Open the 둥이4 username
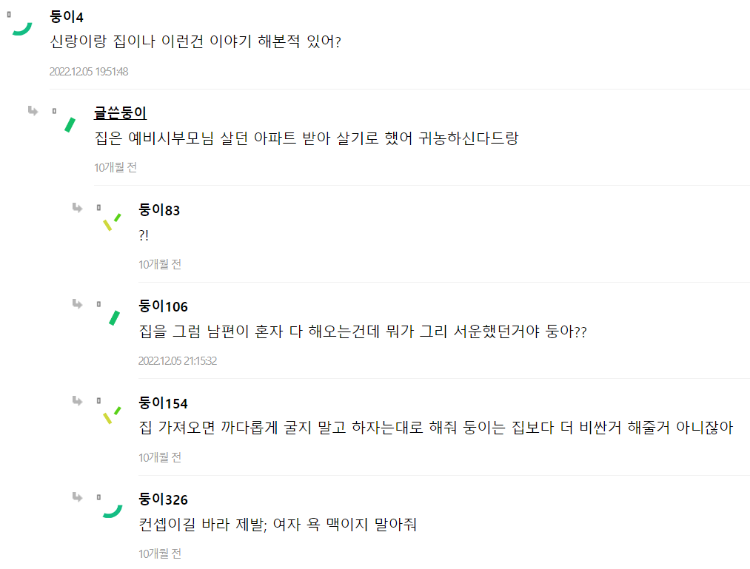 (66, 17)
